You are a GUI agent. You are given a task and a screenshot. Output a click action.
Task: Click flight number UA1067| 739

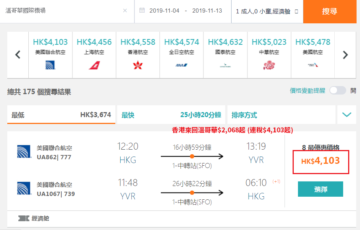56,194
